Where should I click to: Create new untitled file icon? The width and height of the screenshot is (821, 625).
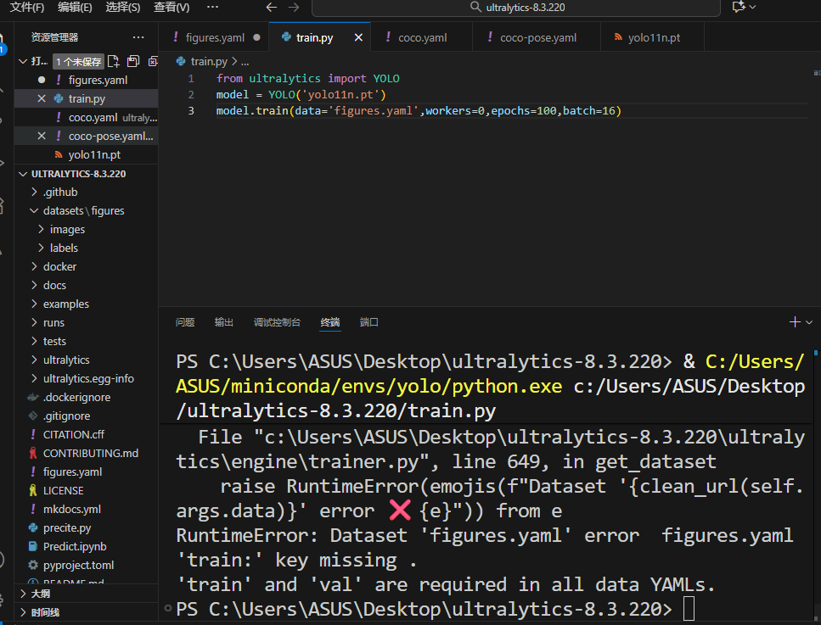(113, 61)
